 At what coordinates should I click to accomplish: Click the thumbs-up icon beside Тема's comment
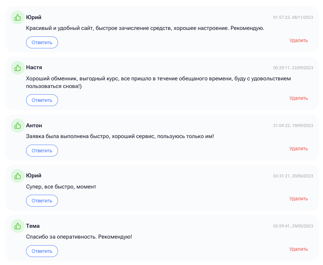pos(18,226)
